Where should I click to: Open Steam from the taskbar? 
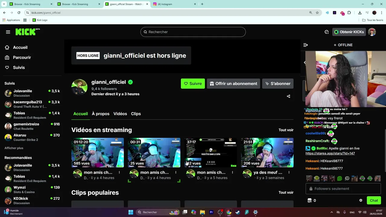pyautogui.click(x=238, y=212)
